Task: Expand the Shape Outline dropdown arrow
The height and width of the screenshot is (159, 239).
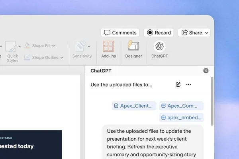Action: point(62,58)
